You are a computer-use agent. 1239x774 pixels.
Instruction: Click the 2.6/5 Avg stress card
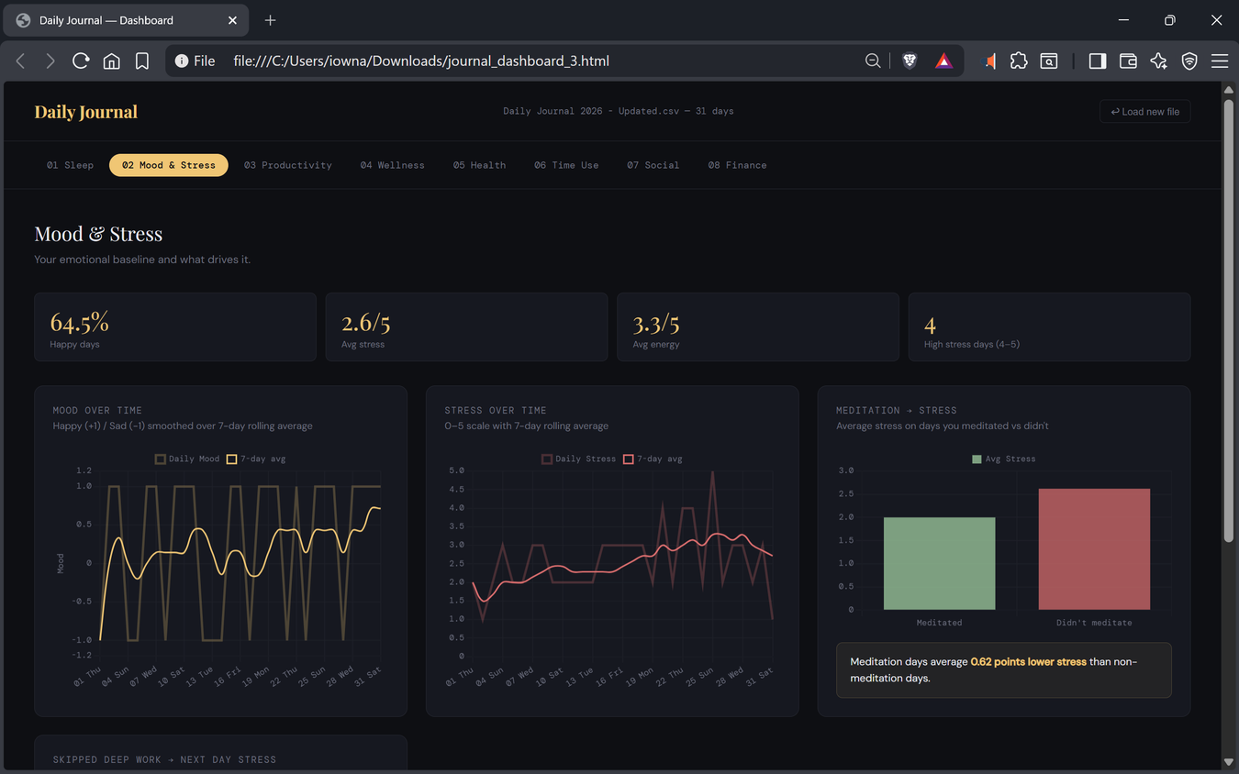[x=466, y=326]
